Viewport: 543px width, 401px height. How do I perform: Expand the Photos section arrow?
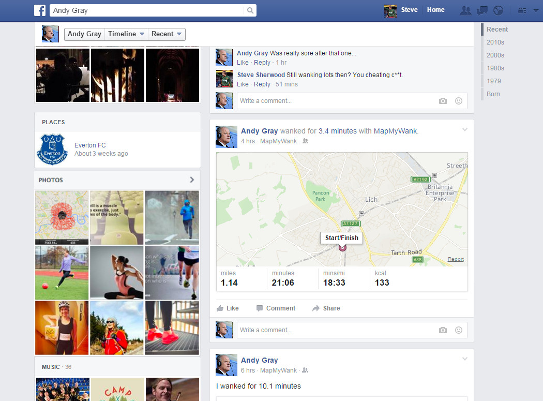(192, 180)
